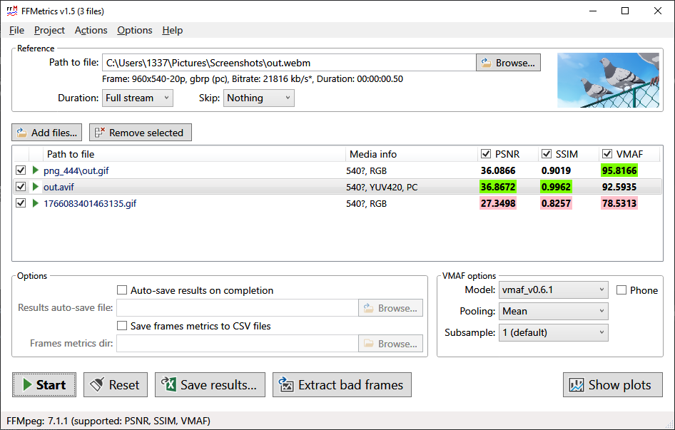This screenshot has height=430, width=675.
Task: Uncheck the png_444\out.gif row checkbox
Action: 20,170
